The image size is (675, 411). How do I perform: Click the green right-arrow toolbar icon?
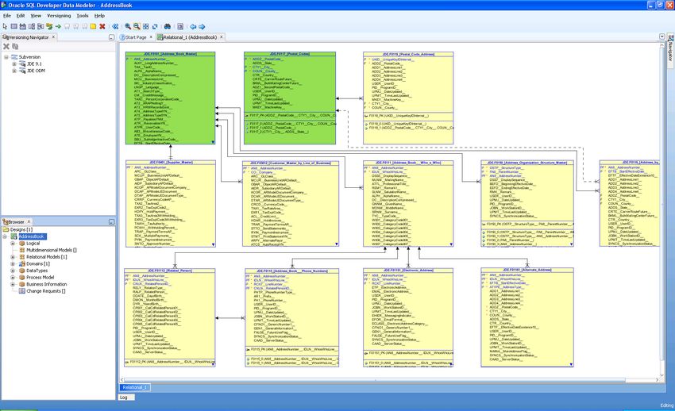click(58, 27)
